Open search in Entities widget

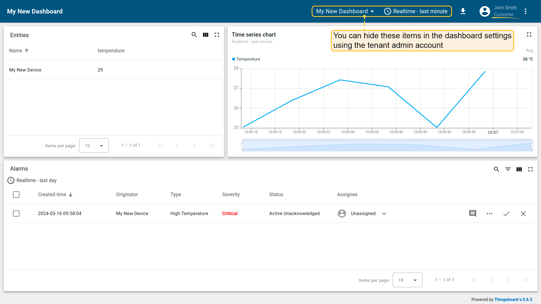194,35
